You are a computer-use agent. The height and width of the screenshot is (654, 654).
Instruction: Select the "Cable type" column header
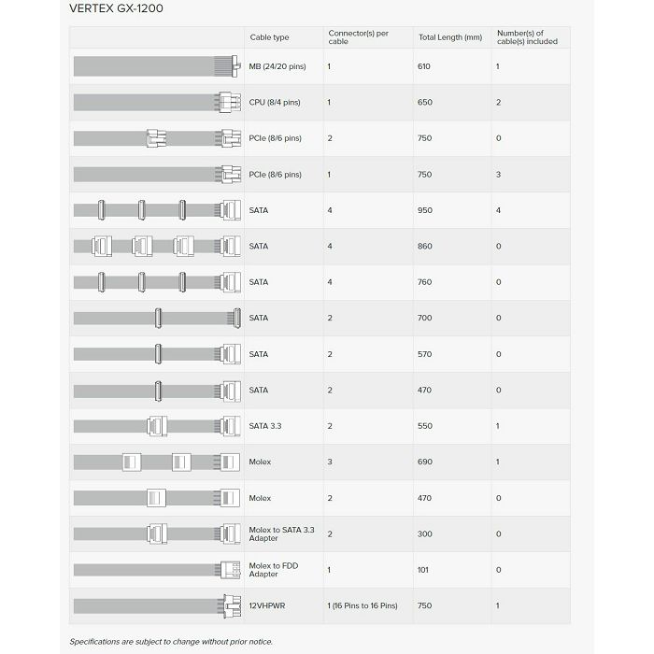tap(270, 37)
